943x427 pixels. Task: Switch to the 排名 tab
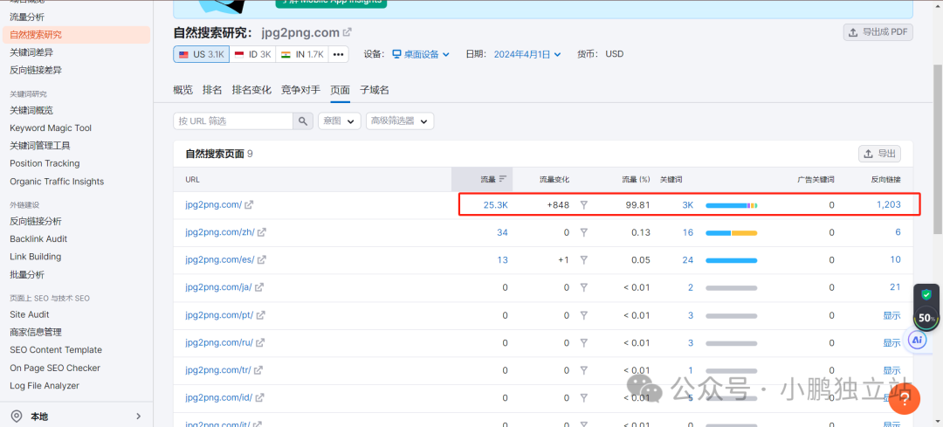pyautogui.click(x=212, y=90)
